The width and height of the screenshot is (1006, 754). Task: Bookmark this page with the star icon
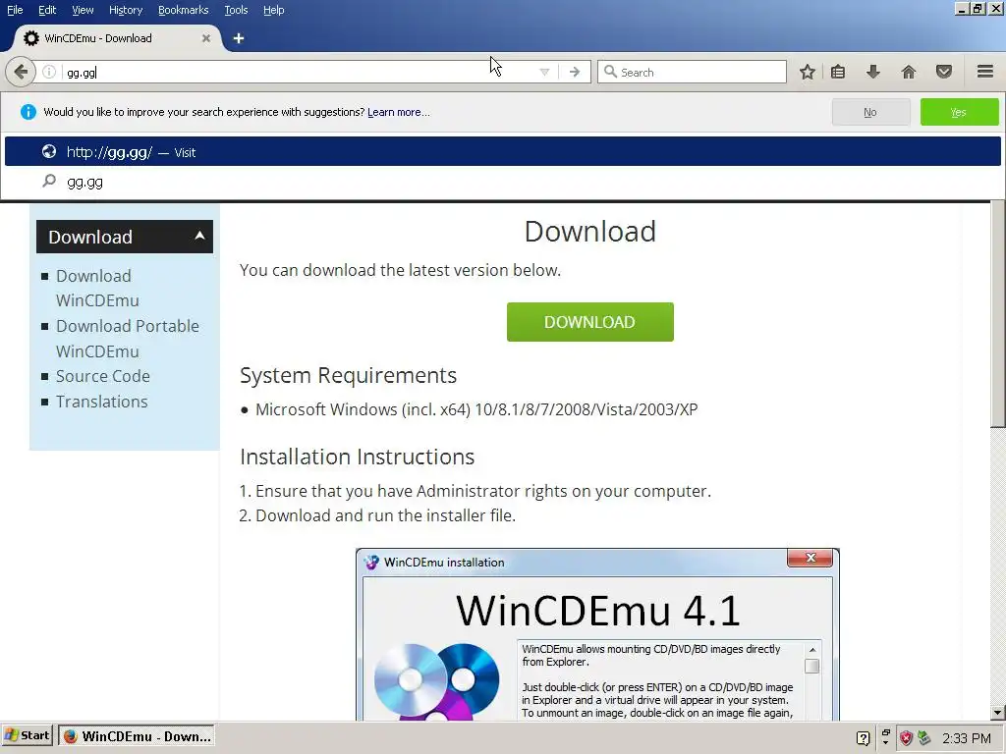tap(808, 72)
